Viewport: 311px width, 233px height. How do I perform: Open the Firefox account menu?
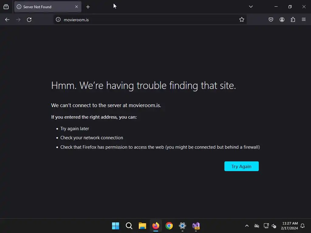[282, 20]
